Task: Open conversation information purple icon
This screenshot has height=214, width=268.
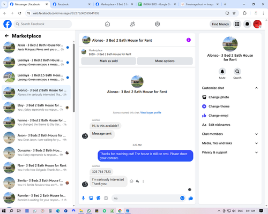Action: (189, 40)
